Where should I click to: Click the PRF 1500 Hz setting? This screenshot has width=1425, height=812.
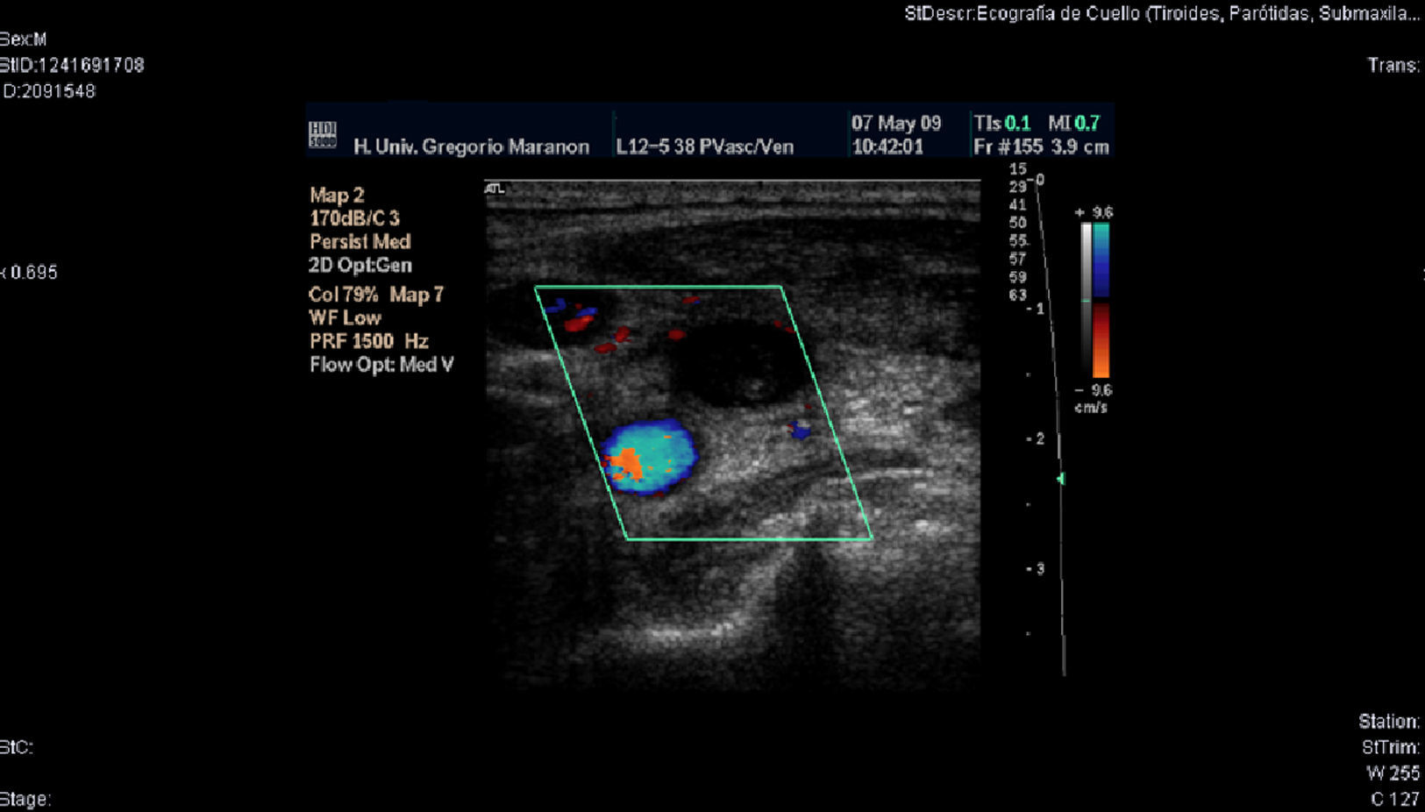pyautogui.click(x=368, y=341)
